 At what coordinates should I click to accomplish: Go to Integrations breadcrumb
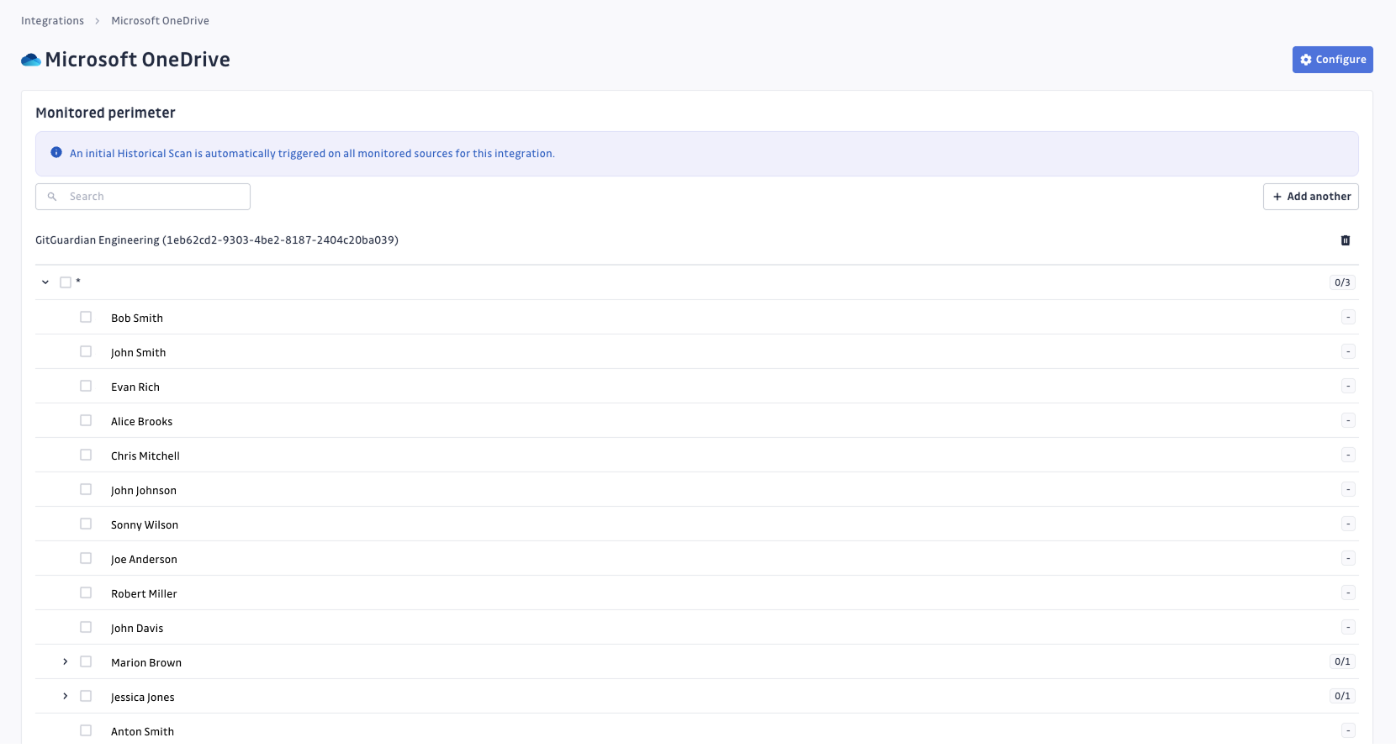pos(52,21)
